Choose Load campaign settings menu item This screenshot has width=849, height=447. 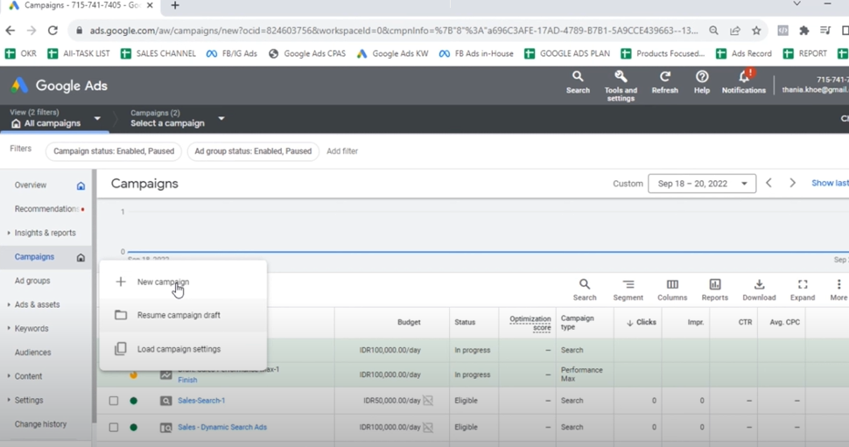[179, 349]
